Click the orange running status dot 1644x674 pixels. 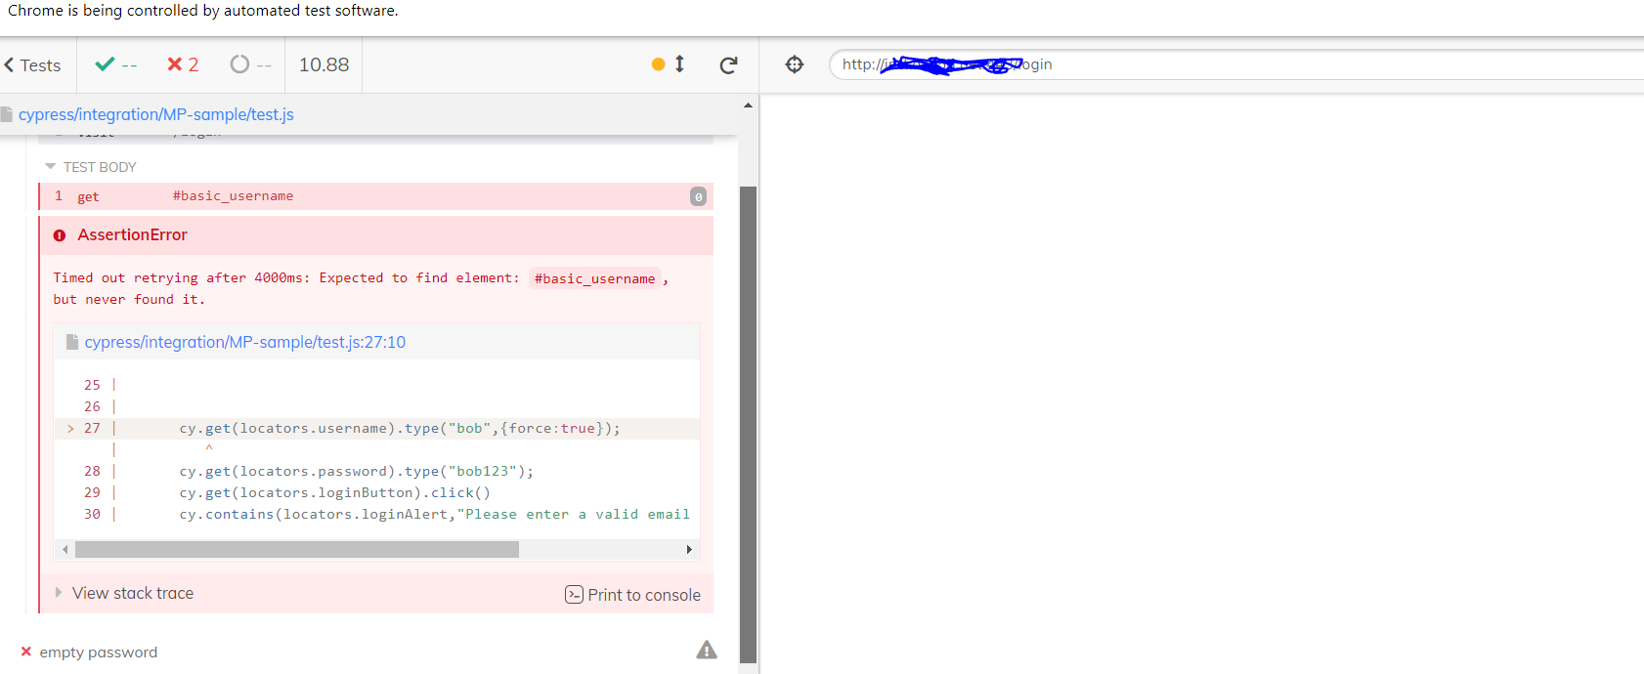point(658,64)
